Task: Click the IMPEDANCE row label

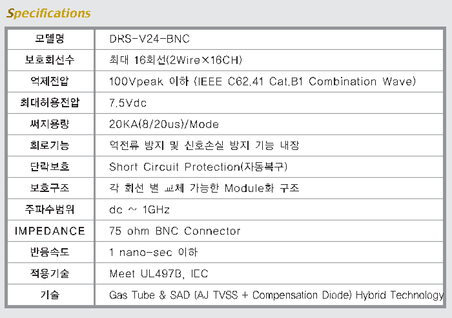Action: tap(50, 231)
